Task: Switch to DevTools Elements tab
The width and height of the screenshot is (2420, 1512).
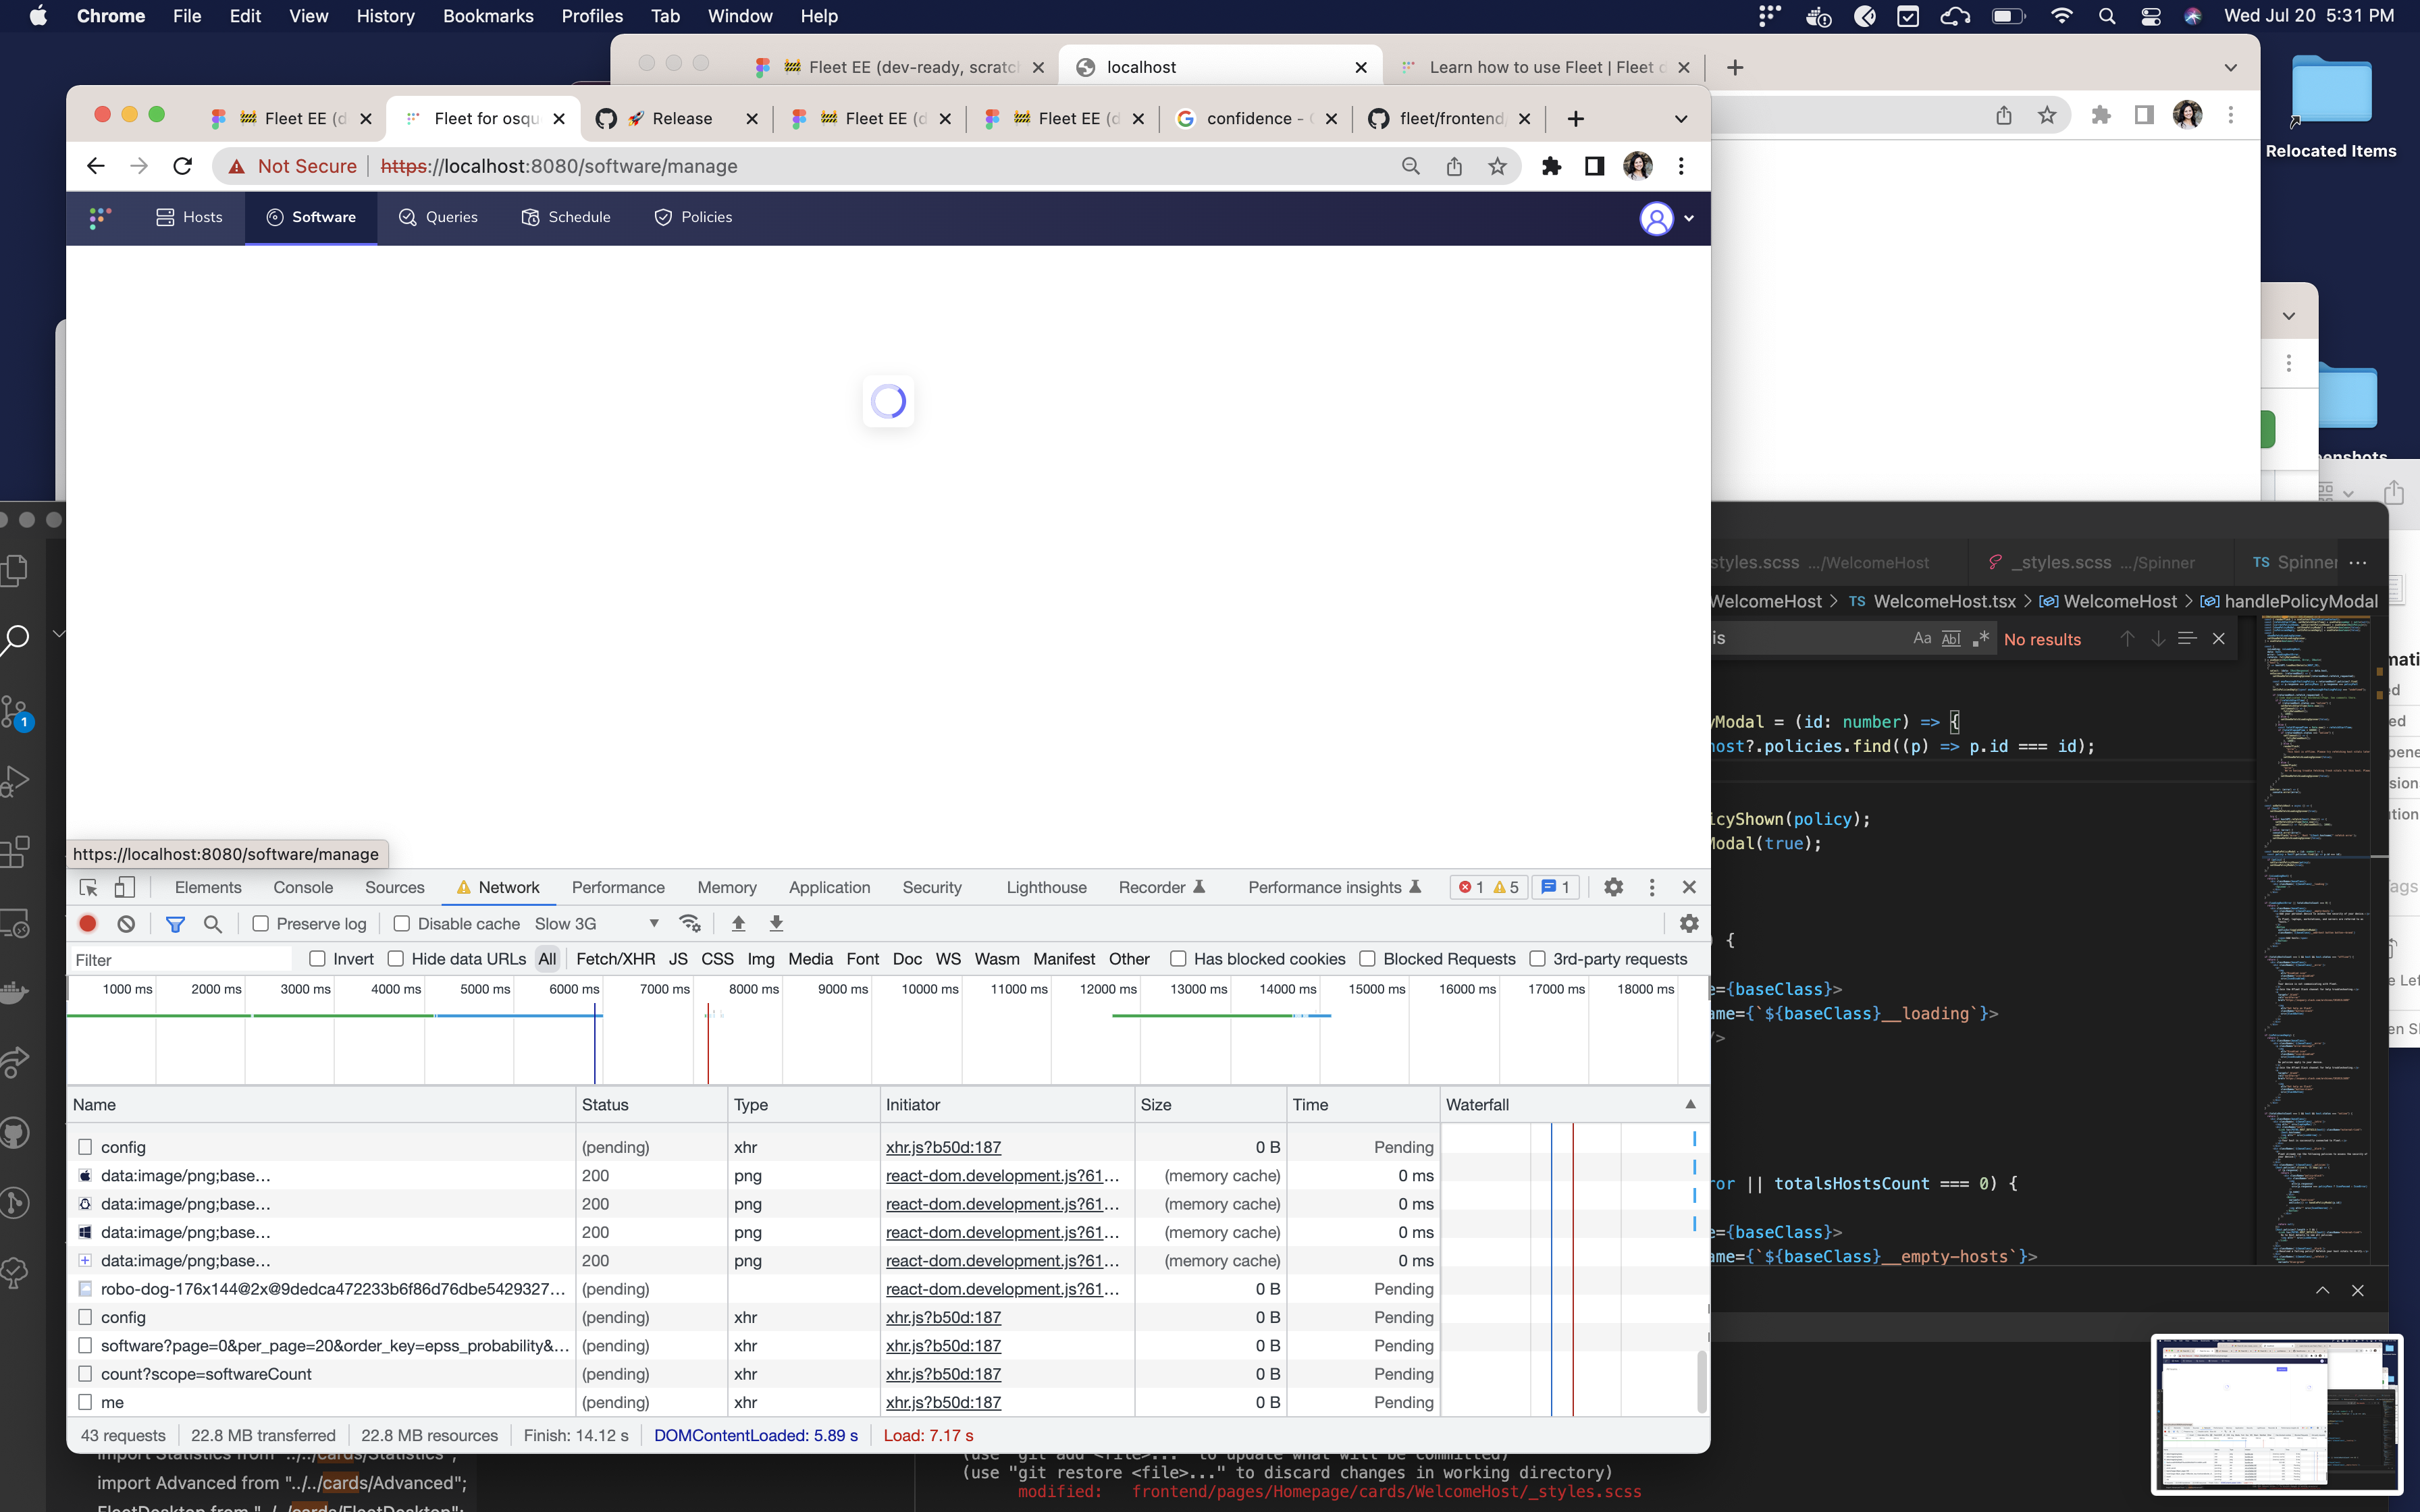Action: tap(208, 887)
